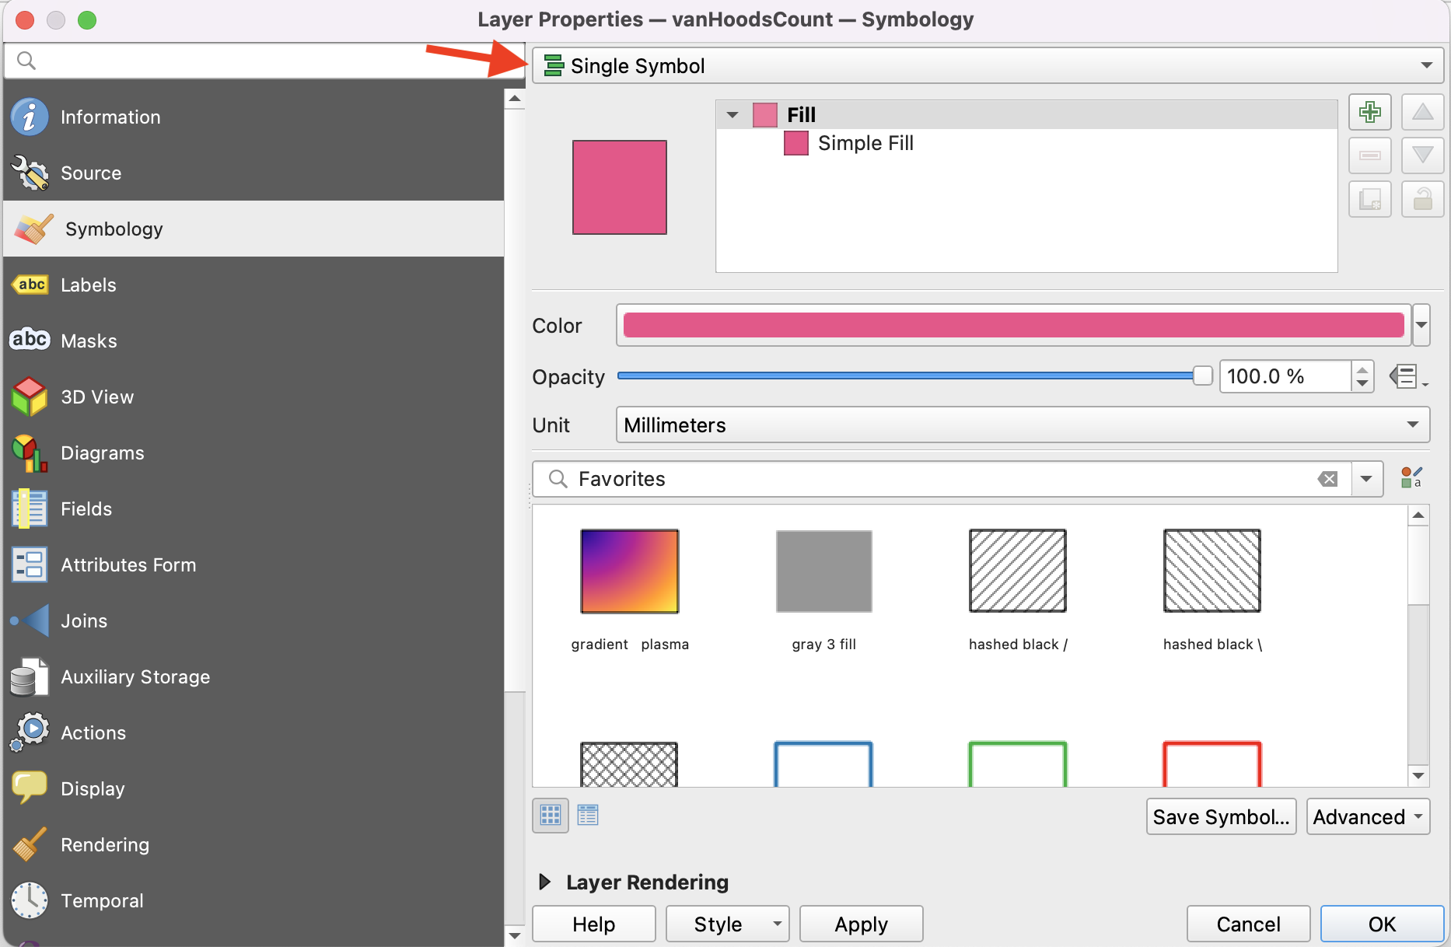Click the duplicate symbol layer icon
1451x947 pixels.
(1369, 200)
